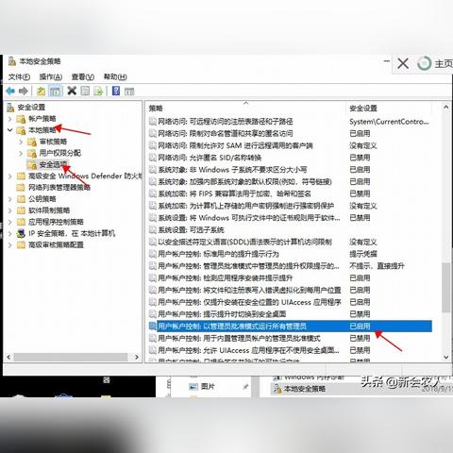Viewport: 453px width, 453px height.
Task: Select 安全选项 in the tree
Action: 53,164
